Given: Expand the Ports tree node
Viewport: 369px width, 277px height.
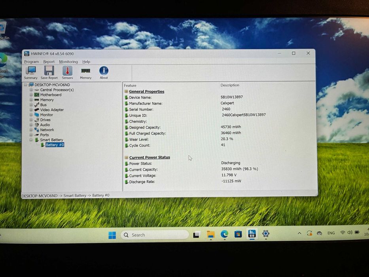Looking at the screenshot, I should pyautogui.click(x=31, y=135).
